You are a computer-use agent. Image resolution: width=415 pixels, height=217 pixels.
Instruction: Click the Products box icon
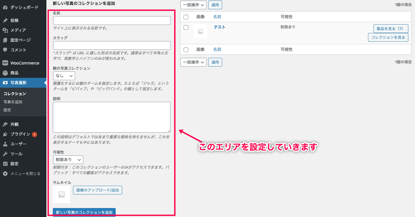click(5, 73)
